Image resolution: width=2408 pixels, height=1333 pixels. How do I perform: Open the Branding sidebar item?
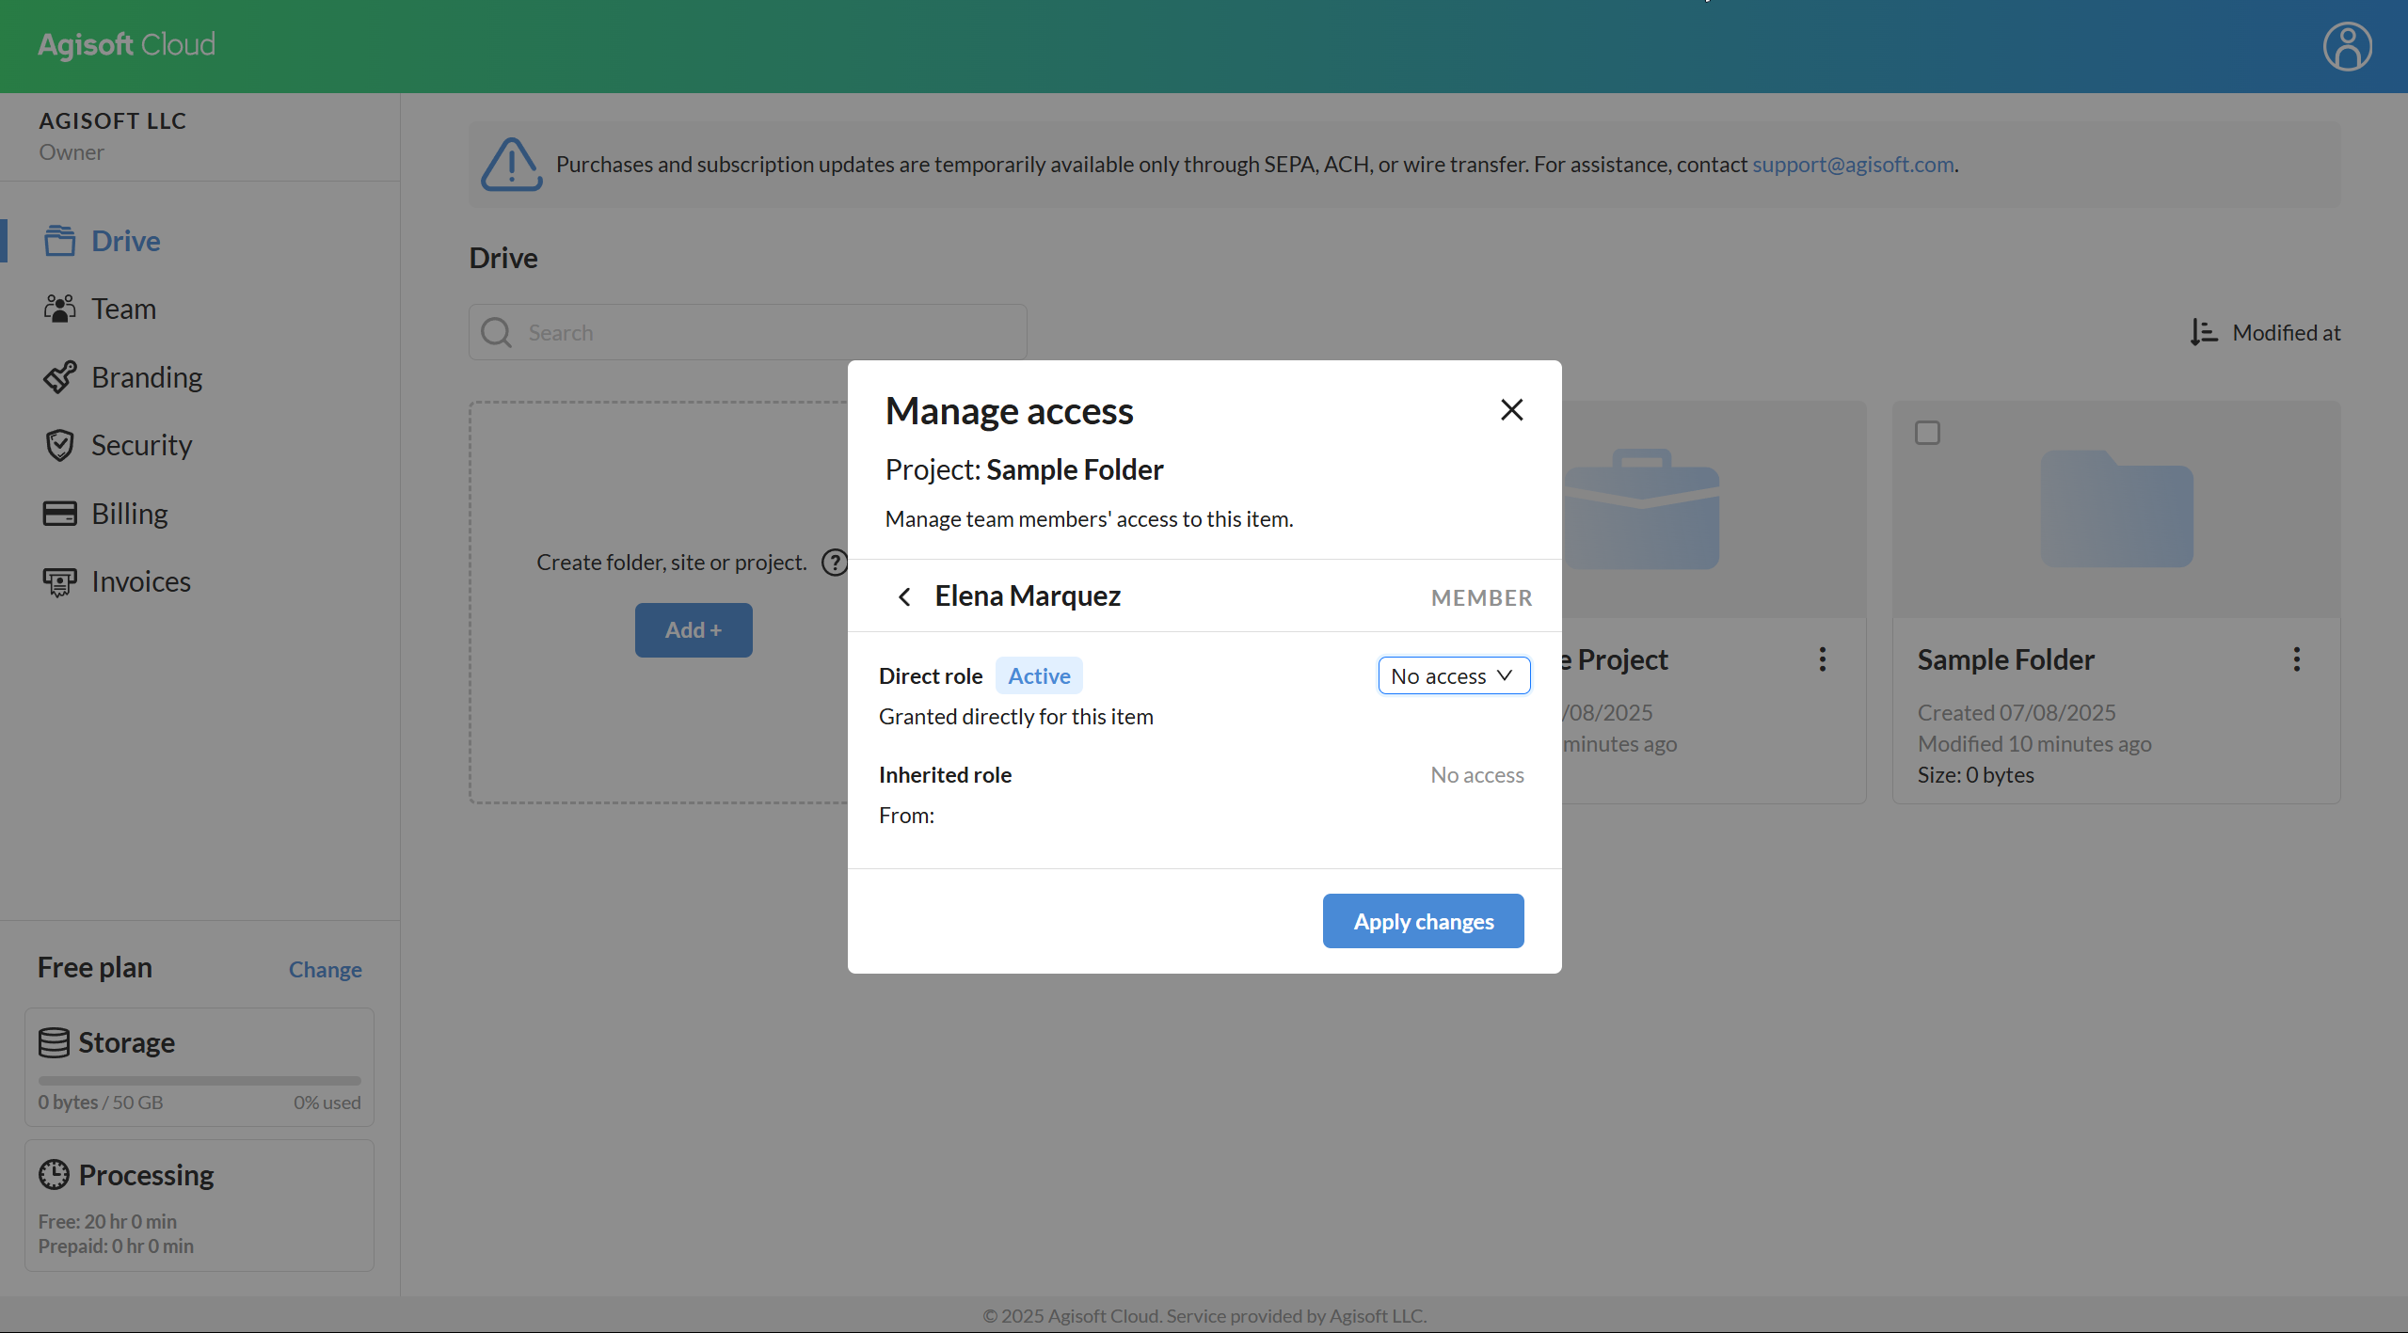pyautogui.click(x=146, y=378)
